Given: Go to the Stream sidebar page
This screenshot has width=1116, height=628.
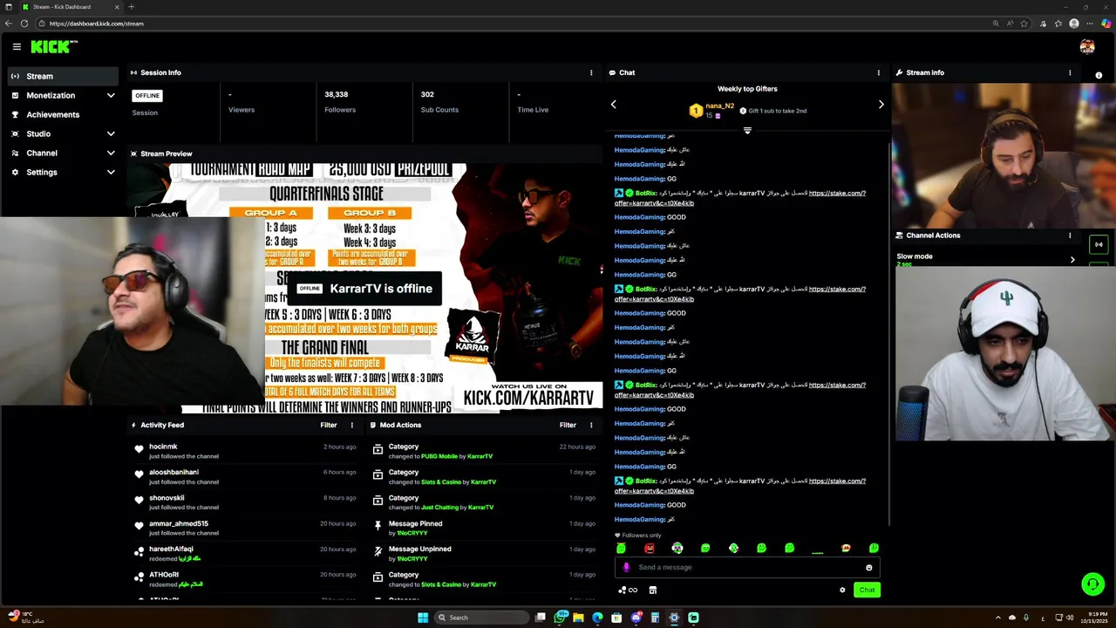Looking at the screenshot, I should tap(63, 77).
